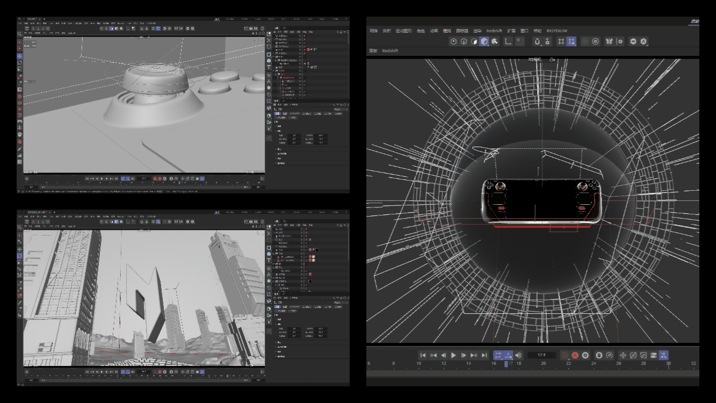Toggle Position keyframe recording four-arrow icon
Image resolution: width=716 pixels, height=403 pixels.
pos(623,355)
